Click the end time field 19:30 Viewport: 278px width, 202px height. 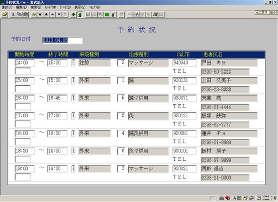click(x=57, y=169)
